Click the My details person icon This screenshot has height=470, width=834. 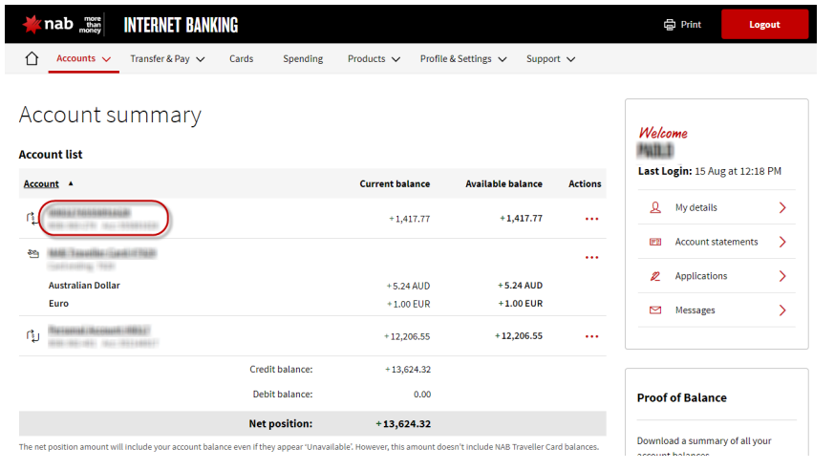coord(655,207)
